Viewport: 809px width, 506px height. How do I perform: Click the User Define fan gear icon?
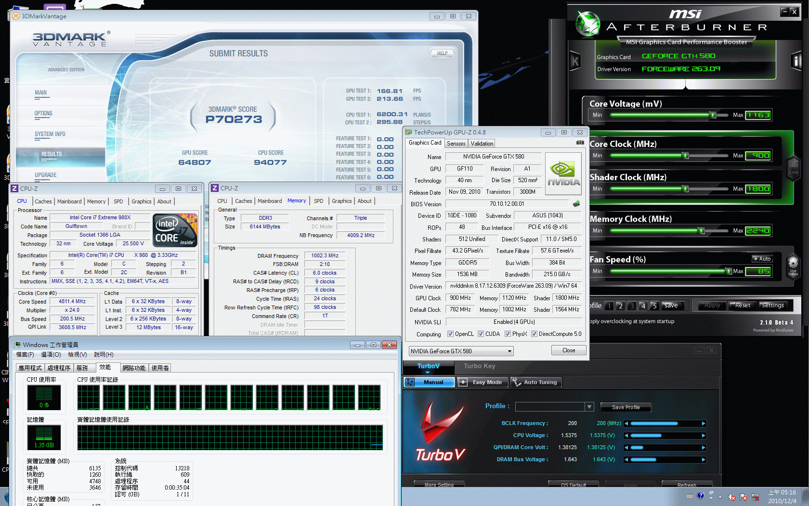tap(793, 264)
